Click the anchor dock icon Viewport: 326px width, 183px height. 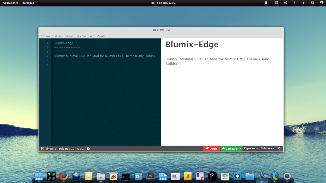[x=39, y=176]
